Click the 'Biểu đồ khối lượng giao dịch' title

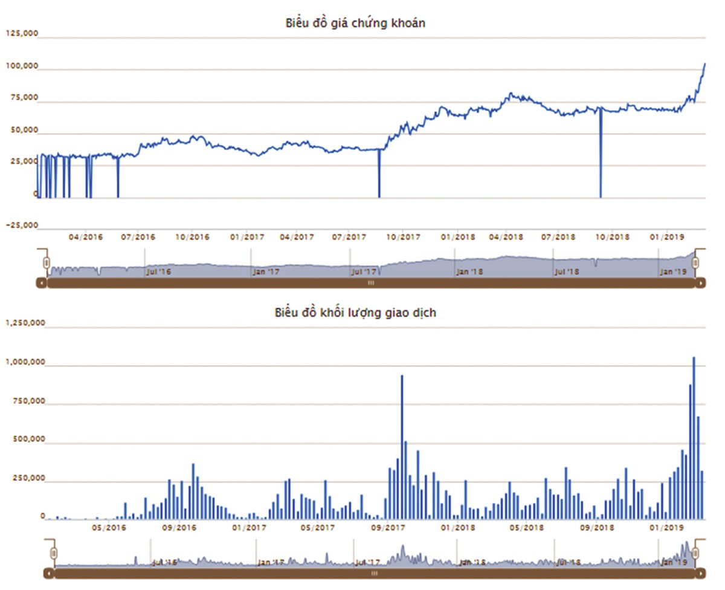(355, 313)
